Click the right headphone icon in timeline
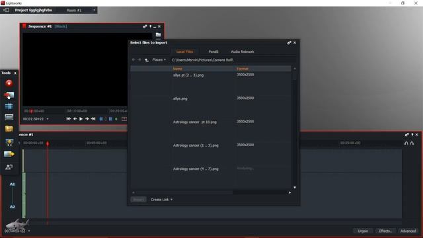 tap(412, 143)
